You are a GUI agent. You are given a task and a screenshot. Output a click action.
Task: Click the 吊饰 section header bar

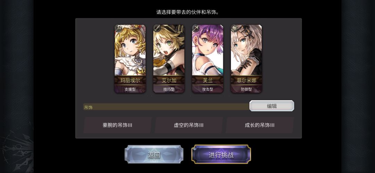click(166, 107)
